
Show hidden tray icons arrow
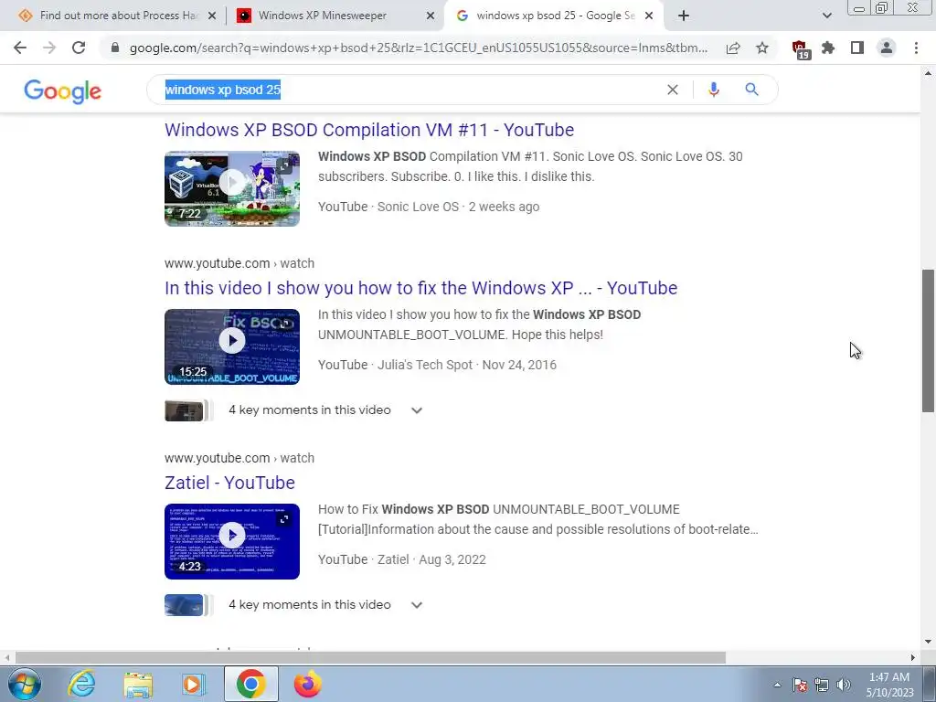point(777,685)
